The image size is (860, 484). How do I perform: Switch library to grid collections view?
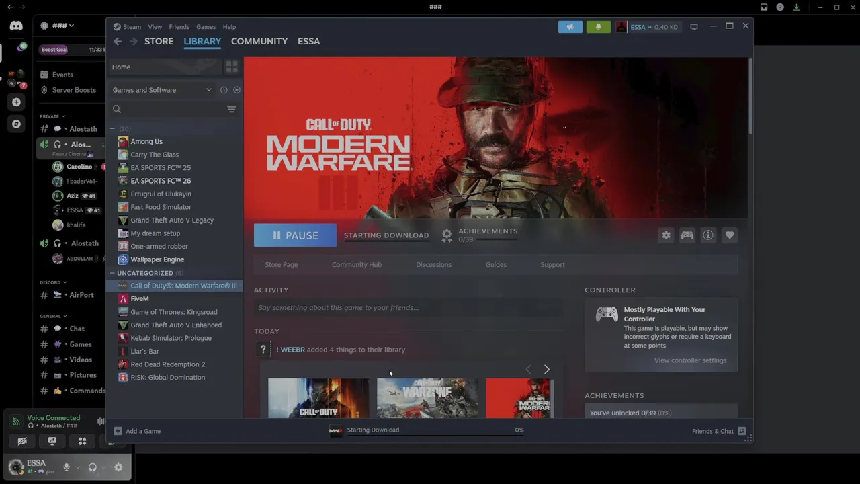[232, 67]
